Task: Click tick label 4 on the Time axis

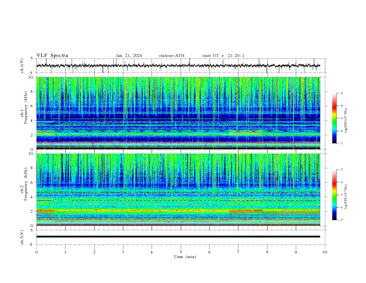Action: click(152, 252)
